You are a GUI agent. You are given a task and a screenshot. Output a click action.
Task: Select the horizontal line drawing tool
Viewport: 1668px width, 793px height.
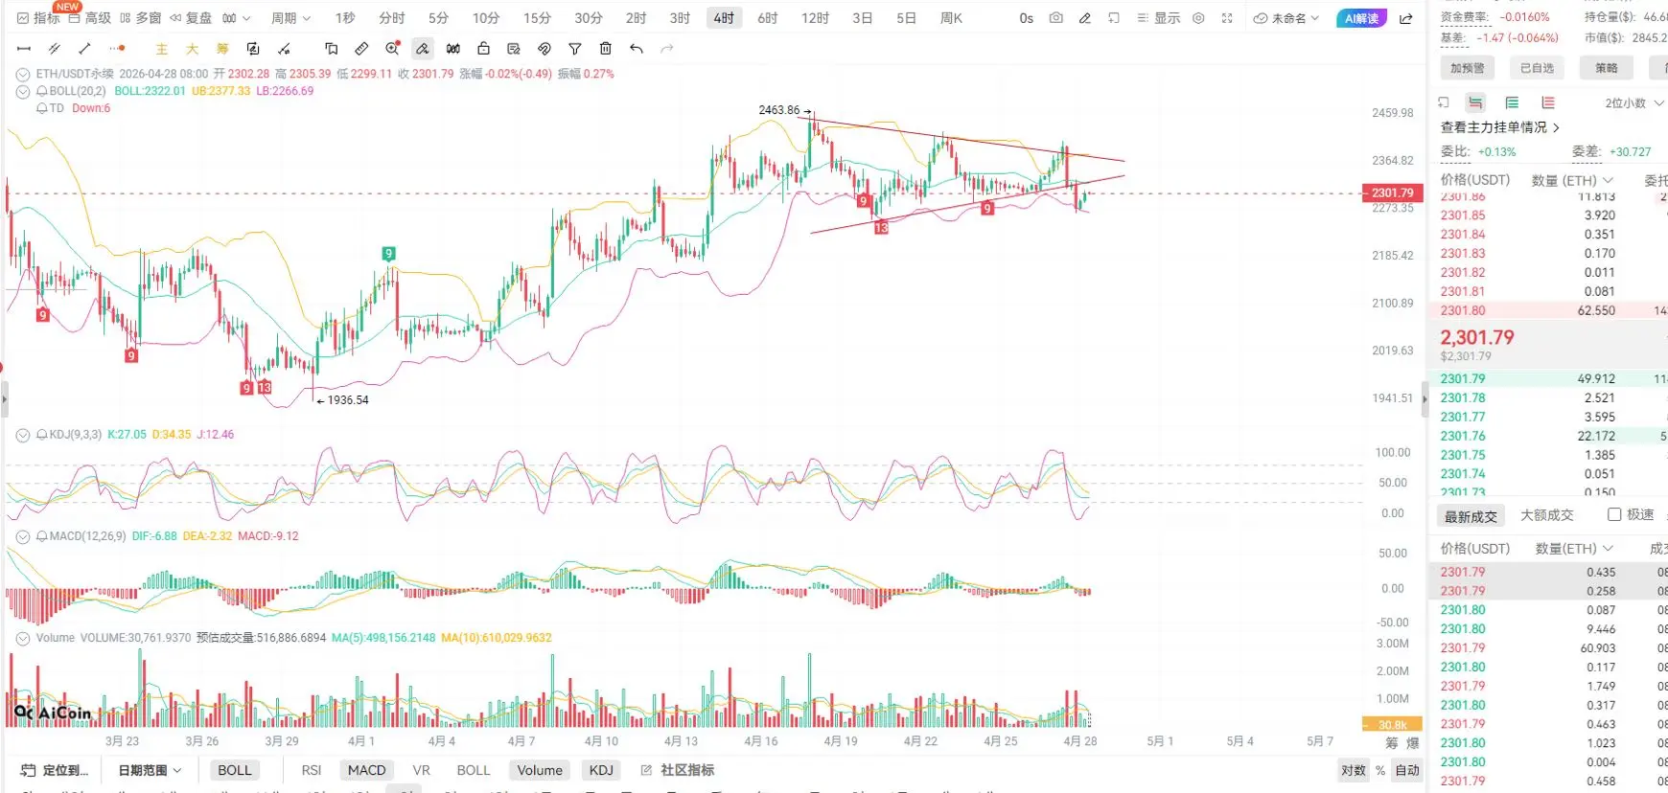24,49
